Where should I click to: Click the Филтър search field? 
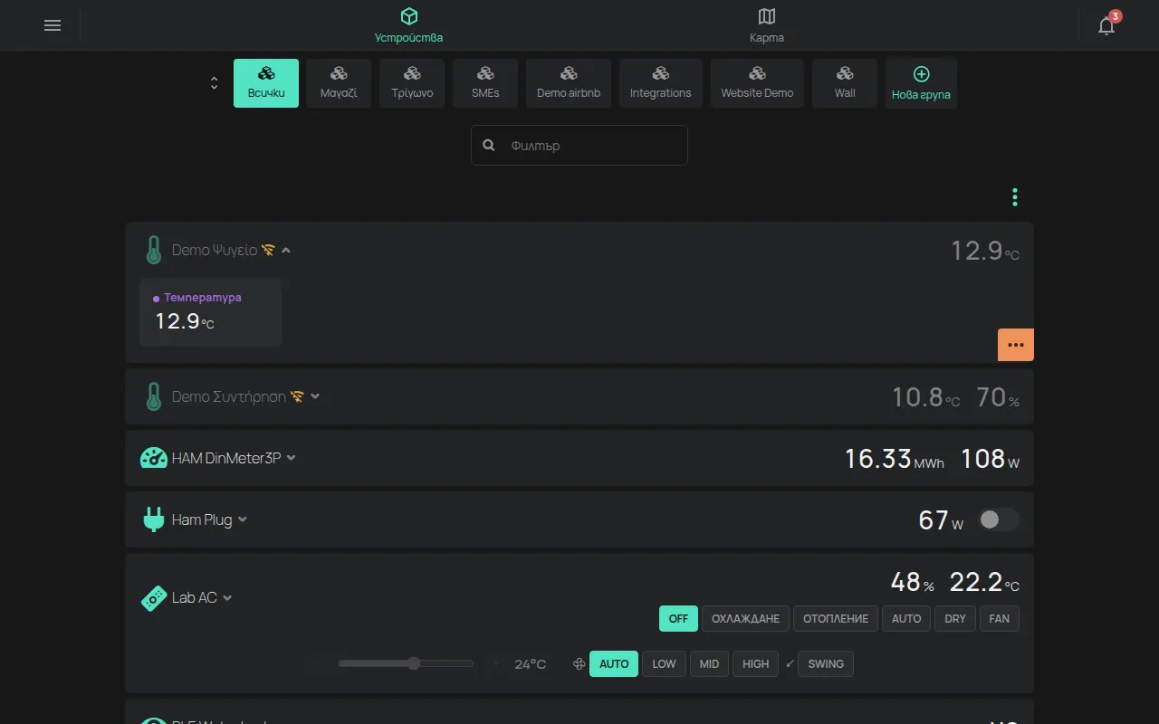579,145
